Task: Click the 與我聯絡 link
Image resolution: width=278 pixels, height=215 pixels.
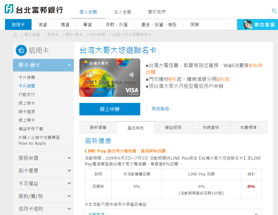Action: pyautogui.click(x=160, y=109)
